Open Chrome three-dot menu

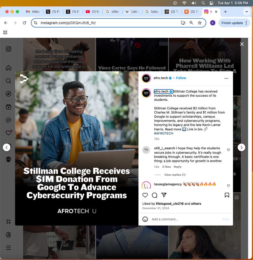(246, 23)
